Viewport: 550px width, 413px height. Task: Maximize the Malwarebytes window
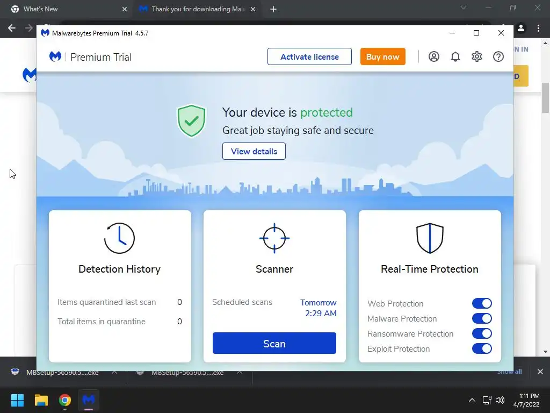click(x=476, y=33)
